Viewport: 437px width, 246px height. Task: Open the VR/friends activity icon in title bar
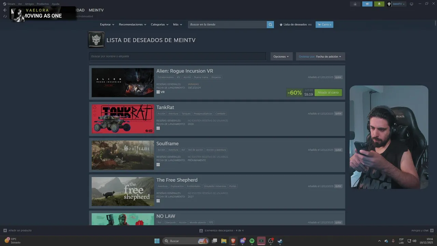355,4
